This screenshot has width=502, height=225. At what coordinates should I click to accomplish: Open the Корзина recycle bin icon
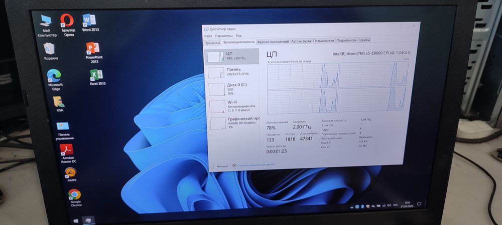[50, 51]
